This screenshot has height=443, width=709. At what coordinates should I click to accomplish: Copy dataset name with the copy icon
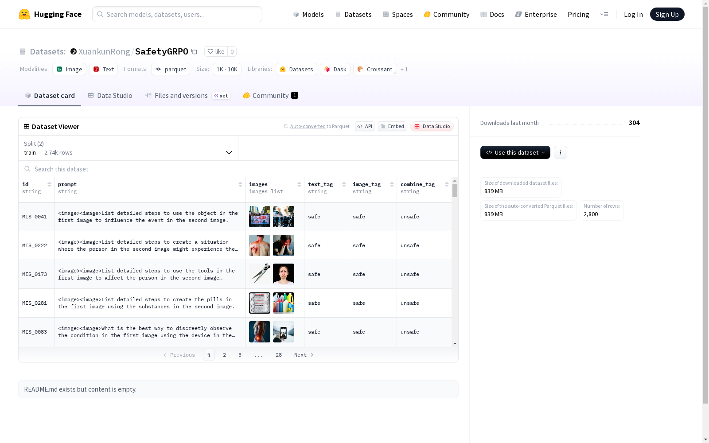(x=194, y=51)
